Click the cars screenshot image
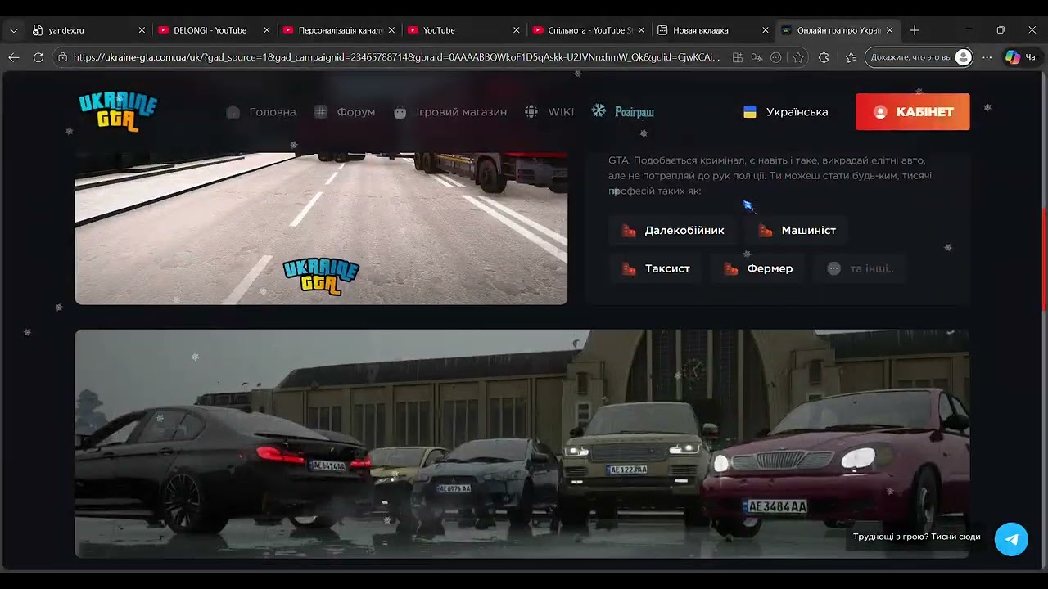Screen dimensions: 1048x589 pos(522,443)
